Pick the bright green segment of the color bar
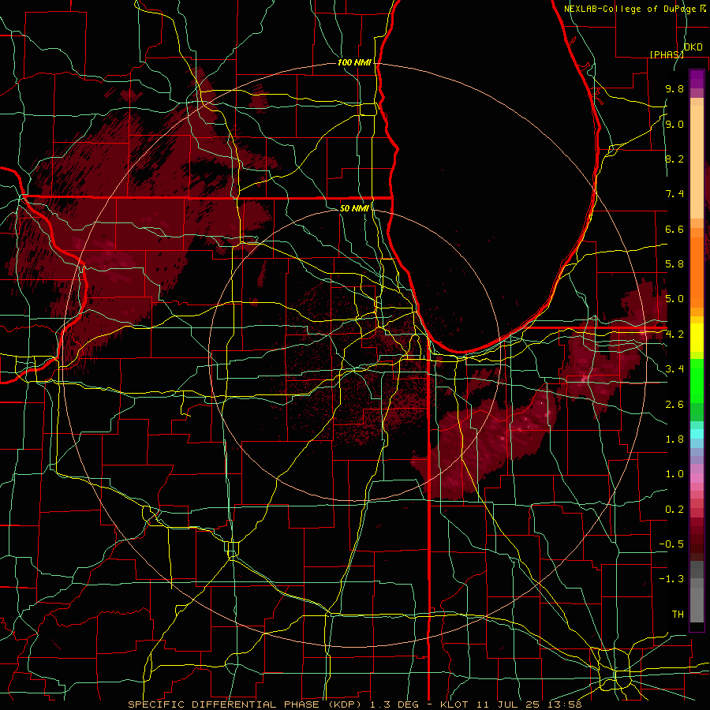Viewport: 710px width, 710px height. point(697,381)
